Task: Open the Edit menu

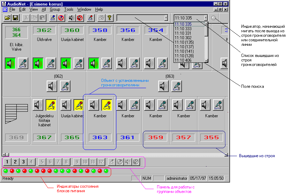Action: (22, 9)
